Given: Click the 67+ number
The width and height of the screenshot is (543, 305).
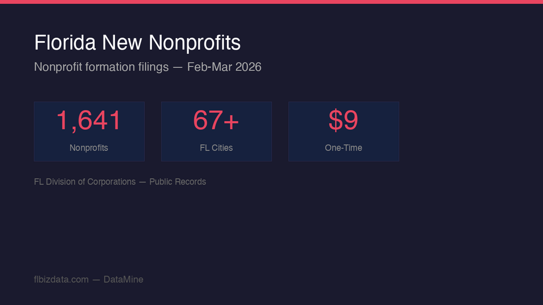Looking at the screenshot, I should point(216,120).
